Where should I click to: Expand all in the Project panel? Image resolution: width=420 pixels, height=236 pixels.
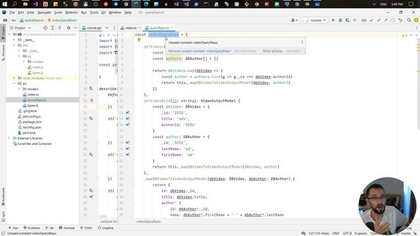click(x=52, y=28)
